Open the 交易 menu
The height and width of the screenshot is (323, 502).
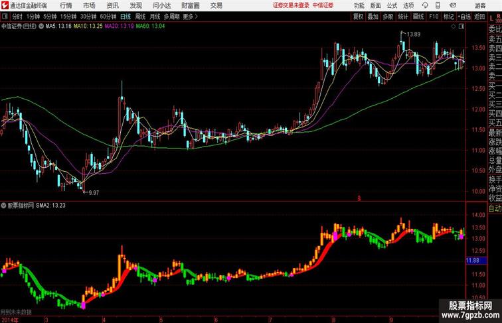pos(216,5)
